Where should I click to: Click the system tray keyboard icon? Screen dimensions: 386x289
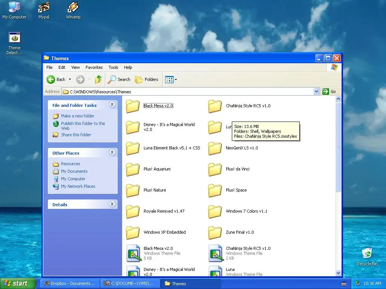(x=344, y=284)
